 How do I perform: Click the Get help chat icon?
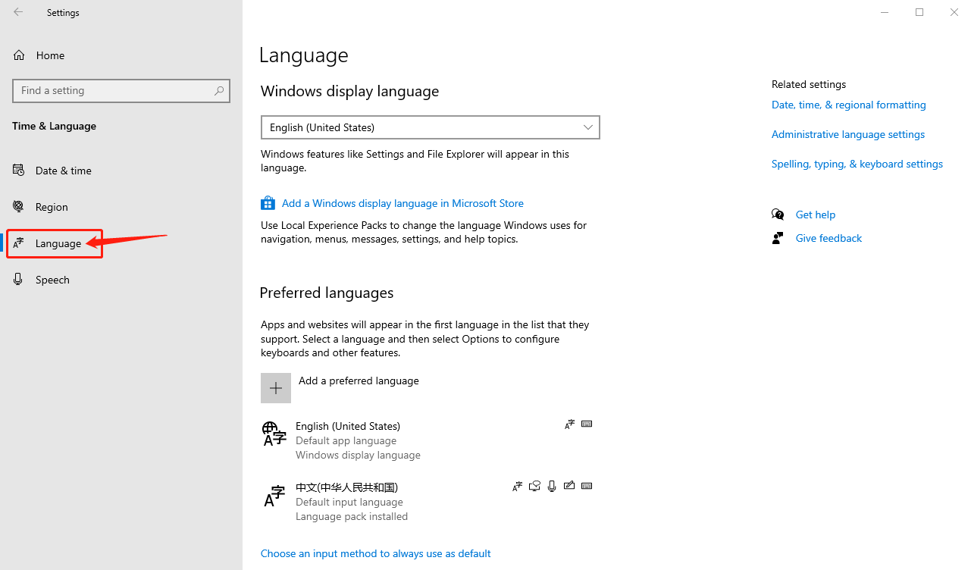[778, 215]
